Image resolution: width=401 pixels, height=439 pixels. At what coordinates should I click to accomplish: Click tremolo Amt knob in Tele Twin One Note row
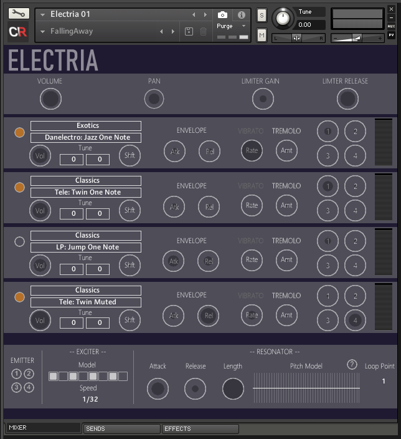pyautogui.click(x=286, y=206)
